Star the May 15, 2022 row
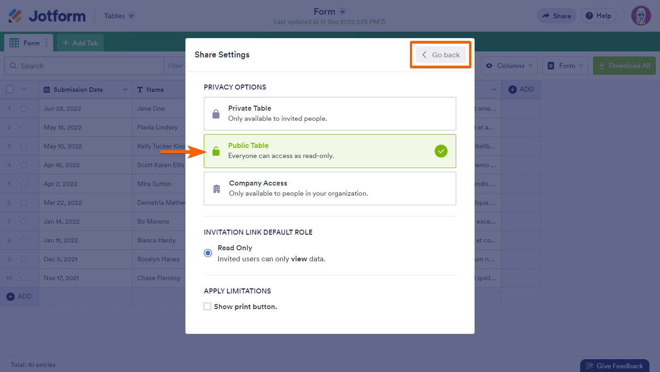Screen dimensions: 660x372 (24, 128)
